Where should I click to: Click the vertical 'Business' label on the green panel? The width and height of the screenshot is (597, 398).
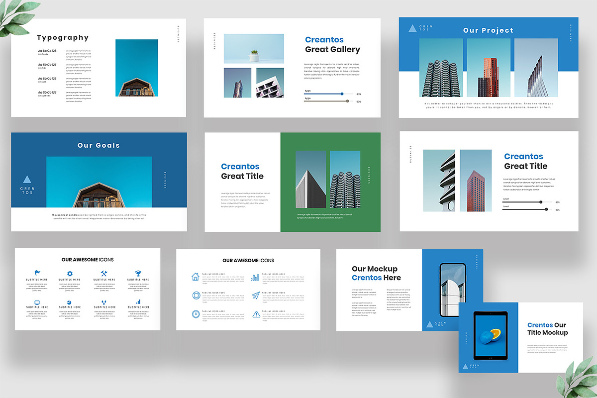coord(369,175)
